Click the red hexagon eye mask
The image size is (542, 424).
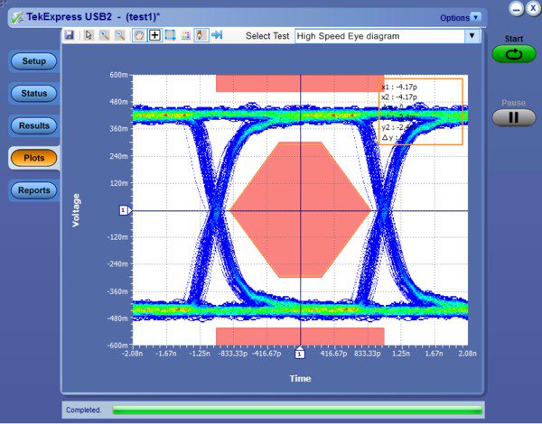pos(300,209)
